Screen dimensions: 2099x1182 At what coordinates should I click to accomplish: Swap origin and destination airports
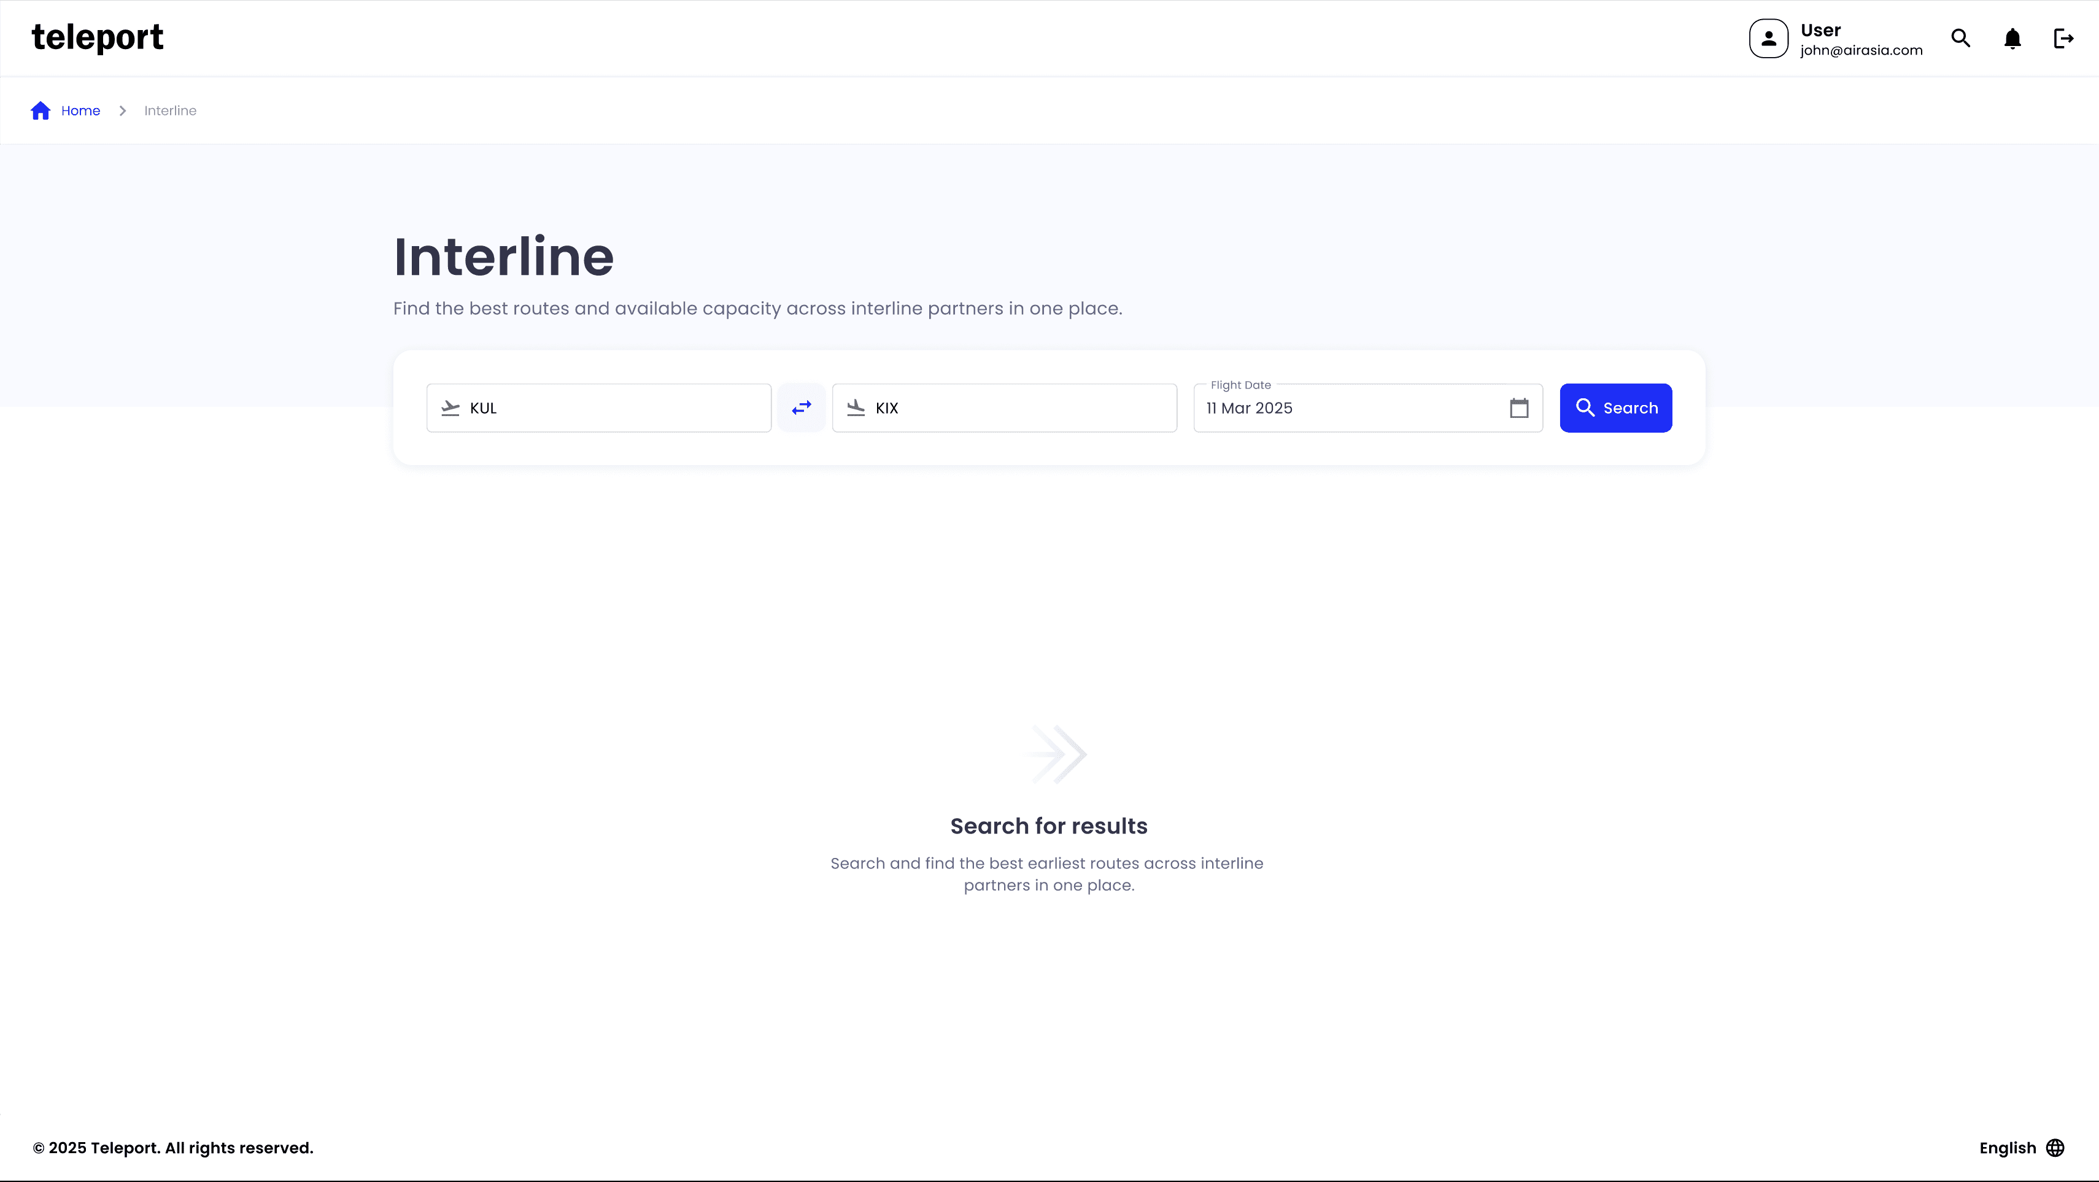pyautogui.click(x=801, y=408)
